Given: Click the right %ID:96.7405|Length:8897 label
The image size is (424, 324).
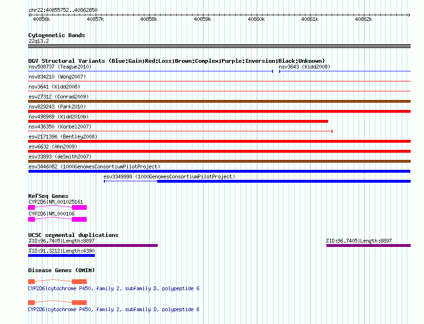Looking at the screenshot, I should [x=359, y=241].
